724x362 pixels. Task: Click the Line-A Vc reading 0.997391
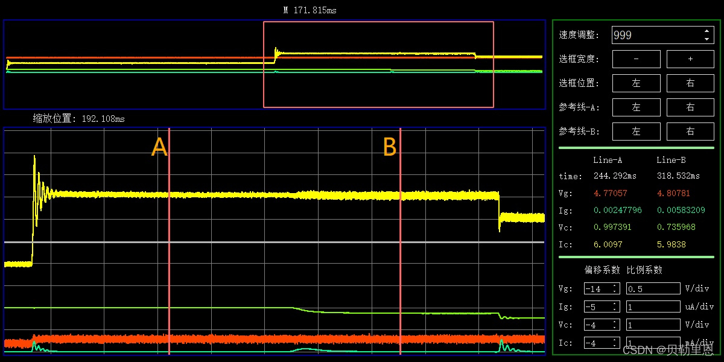pos(613,227)
